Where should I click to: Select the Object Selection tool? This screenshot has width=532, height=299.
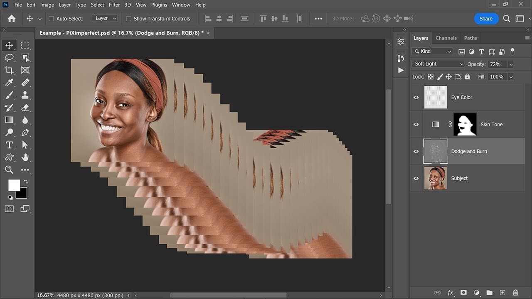pyautogui.click(x=25, y=58)
